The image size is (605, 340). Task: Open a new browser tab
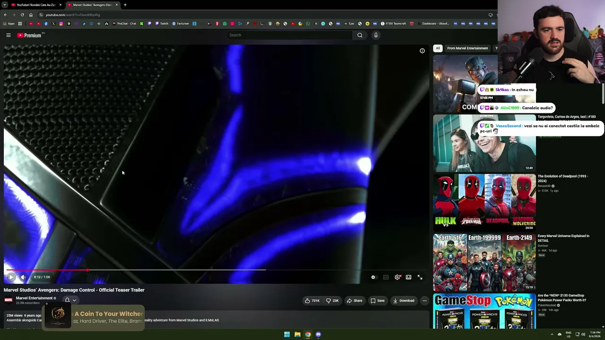125,5
